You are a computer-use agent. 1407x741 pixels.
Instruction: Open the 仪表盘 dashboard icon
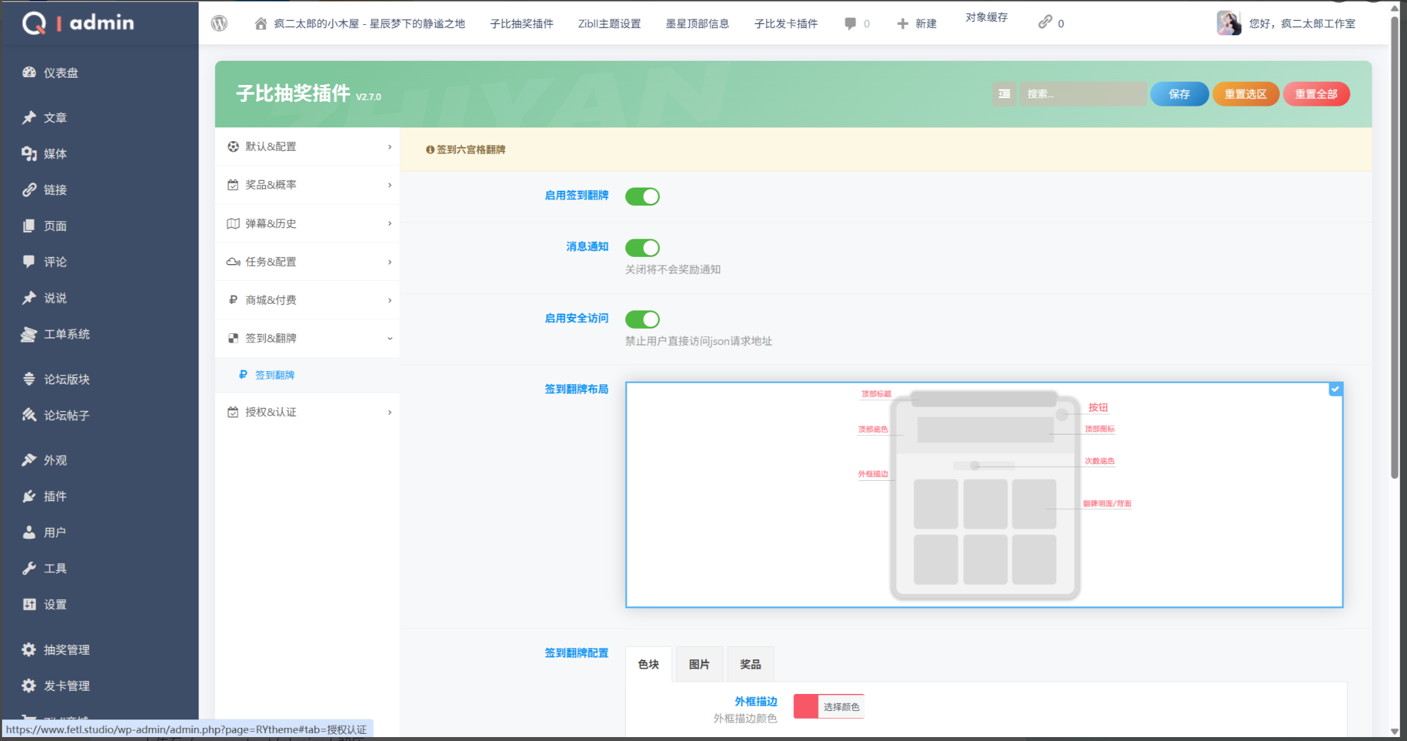point(29,73)
